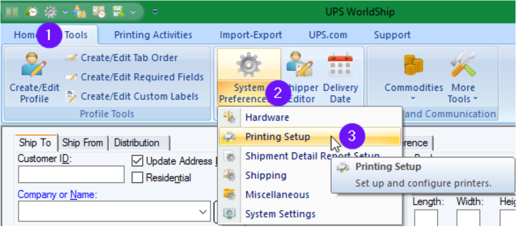Click the package with clock toolbar icon
516x231 pixels.
click(x=99, y=12)
